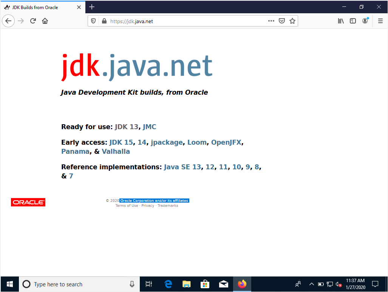388x292 pixels.
Task: Open clock showing 11:37 AM
Action: [x=356, y=284]
